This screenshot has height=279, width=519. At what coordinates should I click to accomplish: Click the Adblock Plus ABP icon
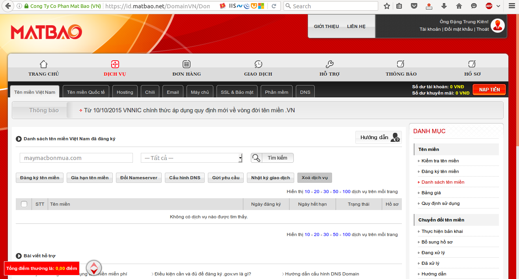tap(489, 6)
